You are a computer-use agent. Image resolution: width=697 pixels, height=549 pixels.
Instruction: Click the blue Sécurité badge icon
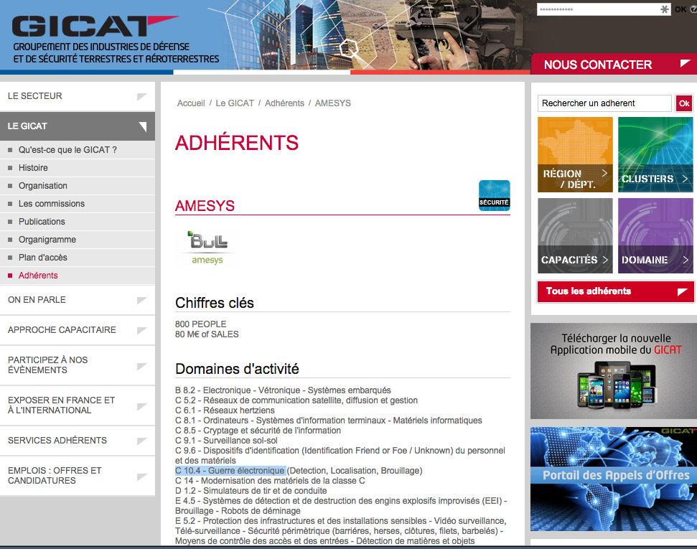pyautogui.click(x=495, y=196)
